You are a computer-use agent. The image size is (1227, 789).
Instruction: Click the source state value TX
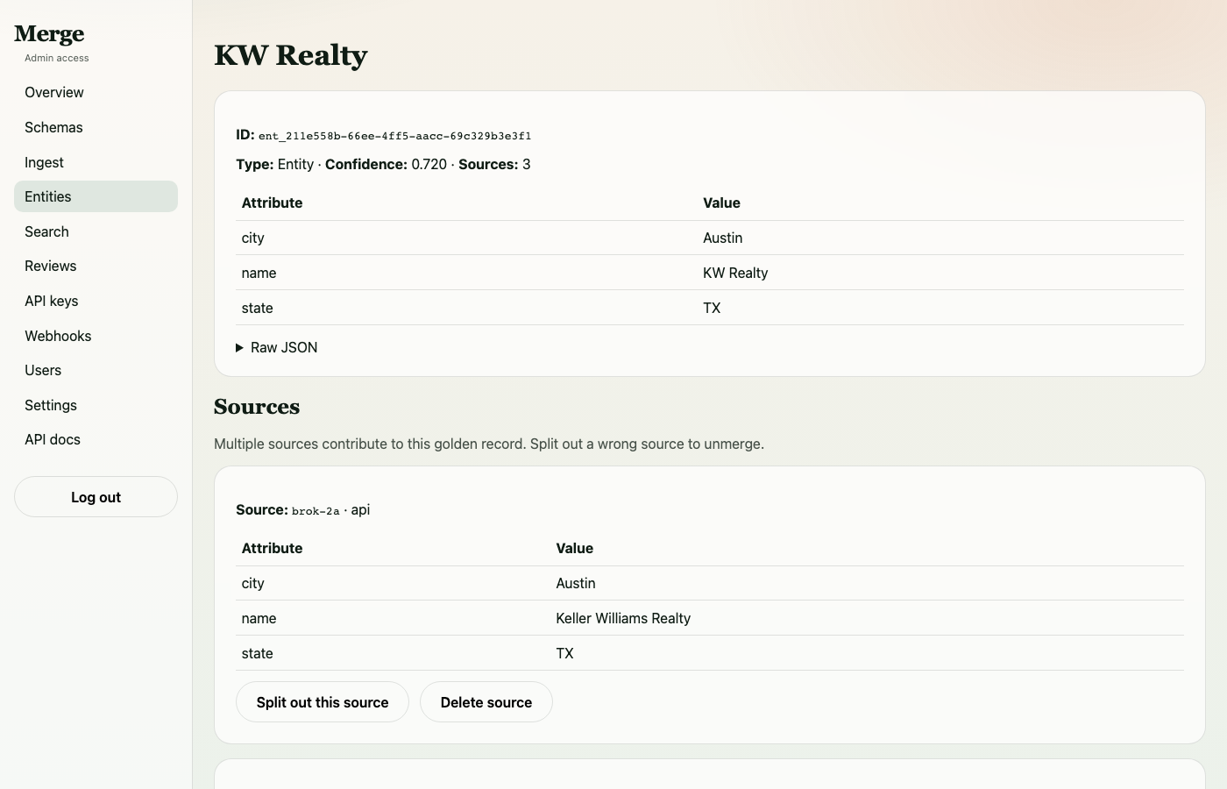564,653
